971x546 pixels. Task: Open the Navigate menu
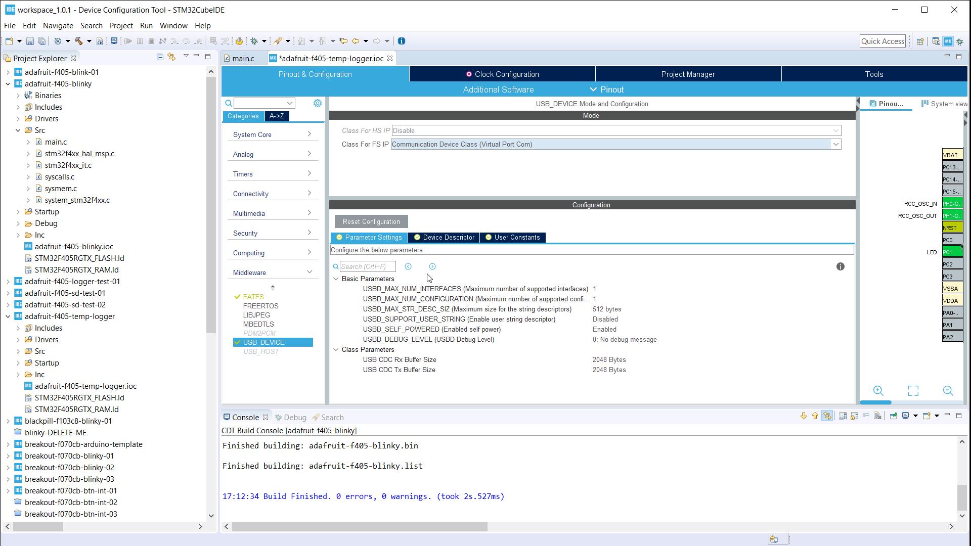pos(58,26)
